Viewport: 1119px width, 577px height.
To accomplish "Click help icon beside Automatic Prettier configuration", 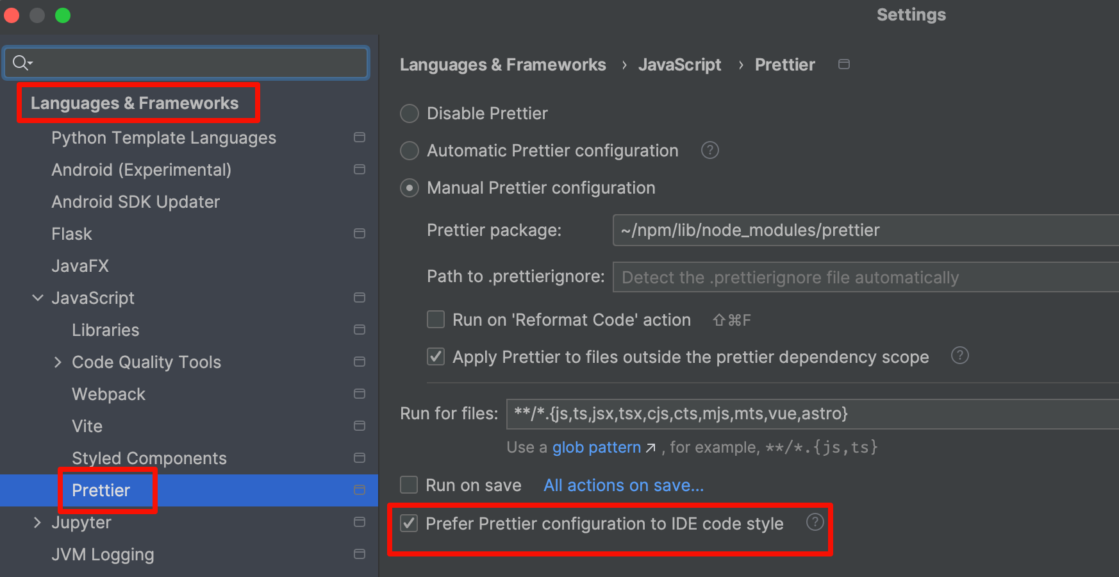I will click(709, 151).
